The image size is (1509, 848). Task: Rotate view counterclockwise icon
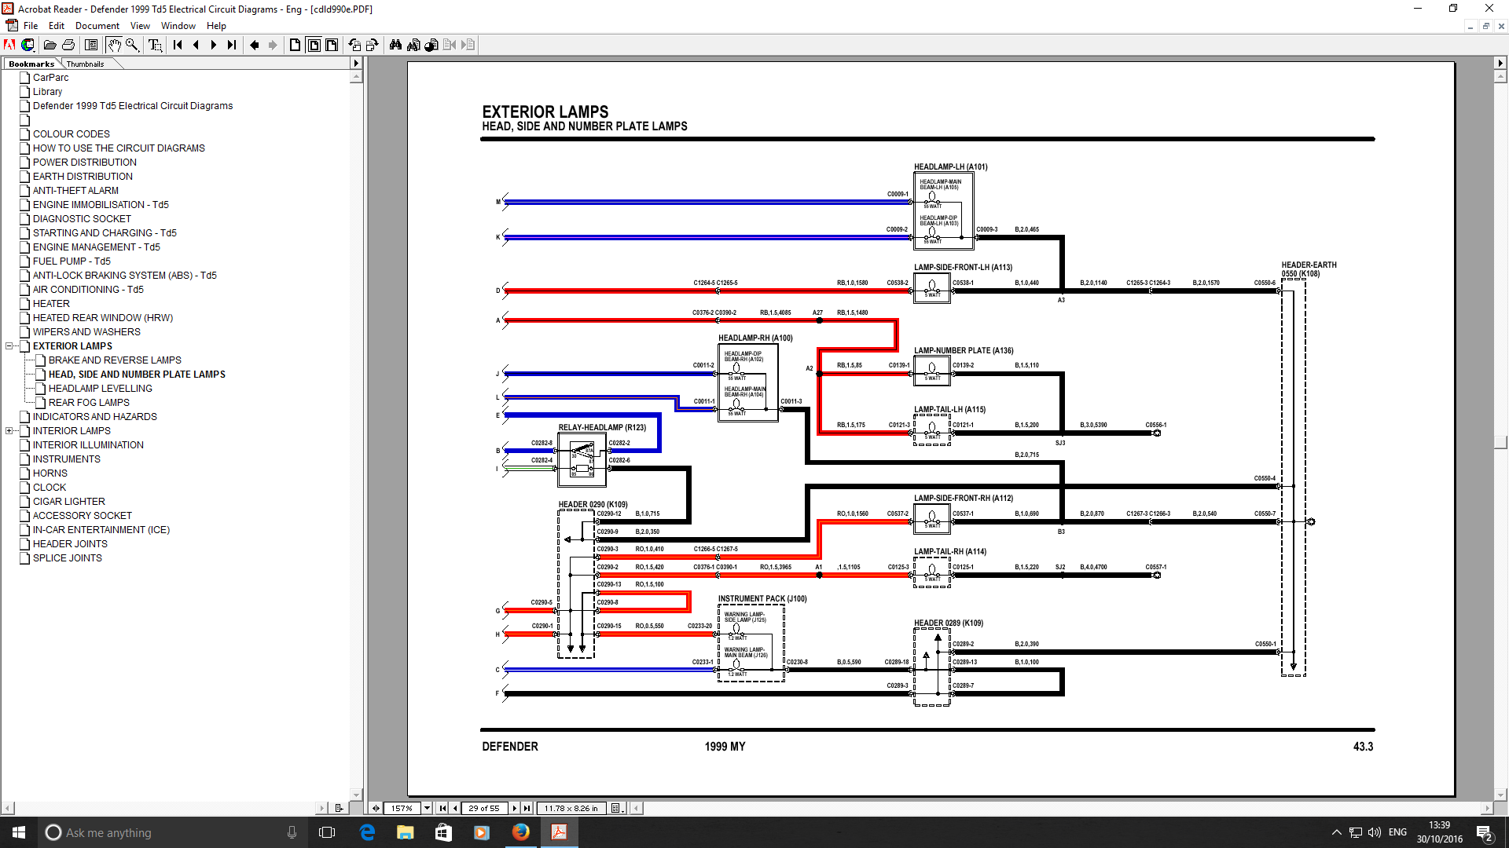(x=354, y=45)
